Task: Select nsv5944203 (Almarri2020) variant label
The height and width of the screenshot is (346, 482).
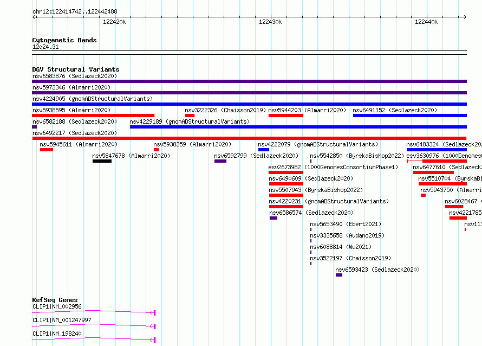Action: [307, 110]
